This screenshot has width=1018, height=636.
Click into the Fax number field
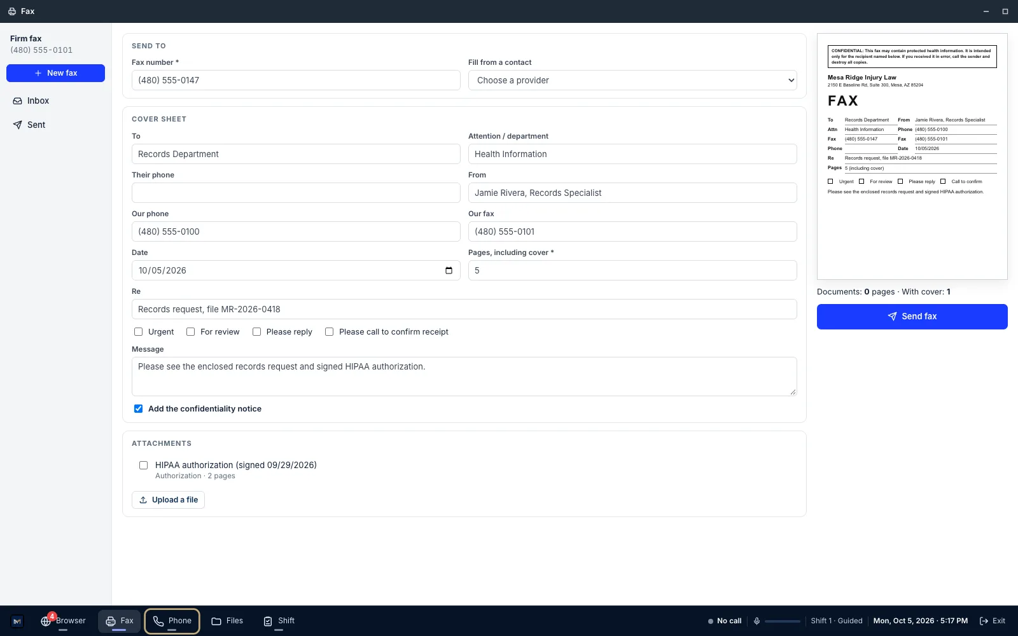296,80
